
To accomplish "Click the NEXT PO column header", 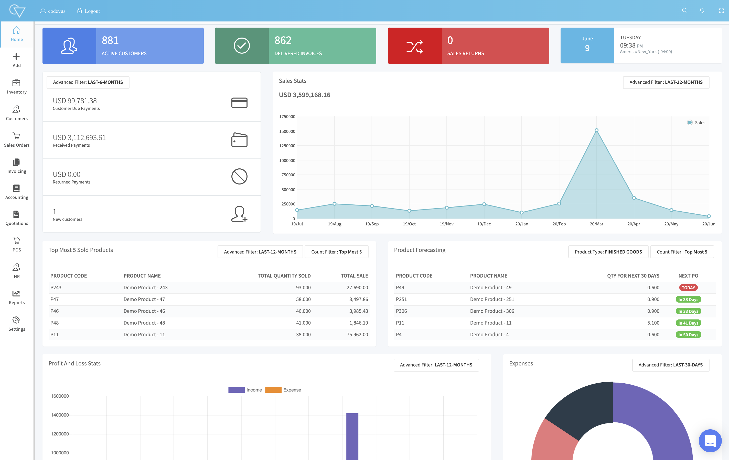I will coord(688,276).
